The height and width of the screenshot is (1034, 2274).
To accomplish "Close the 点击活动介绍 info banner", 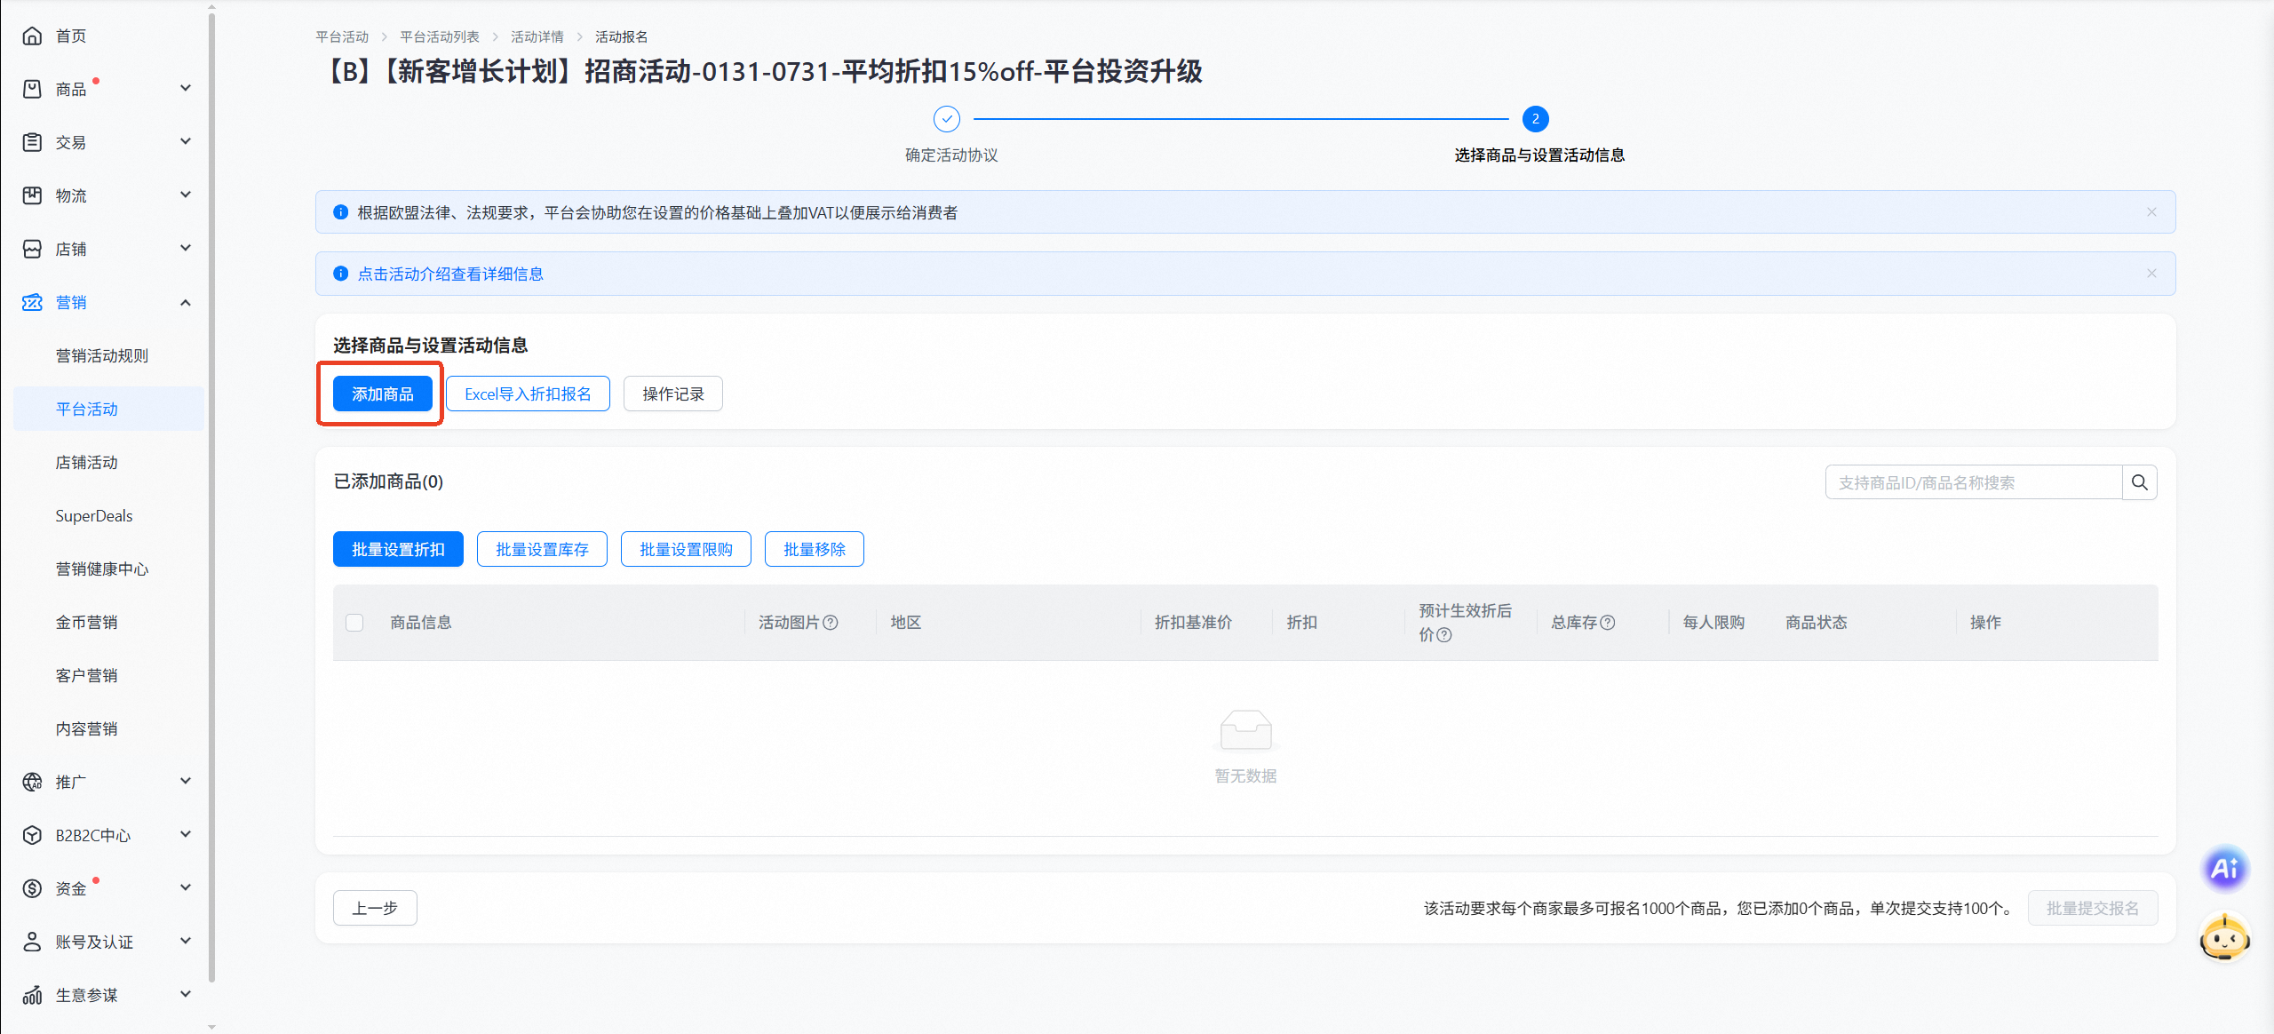I will (x=2151, y=274).
